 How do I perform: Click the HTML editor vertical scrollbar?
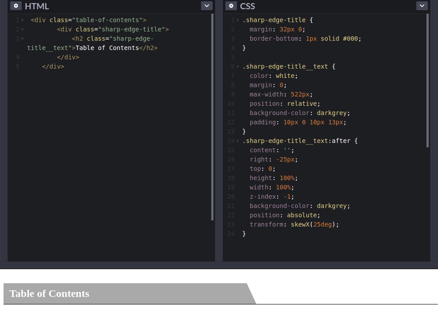212,117
